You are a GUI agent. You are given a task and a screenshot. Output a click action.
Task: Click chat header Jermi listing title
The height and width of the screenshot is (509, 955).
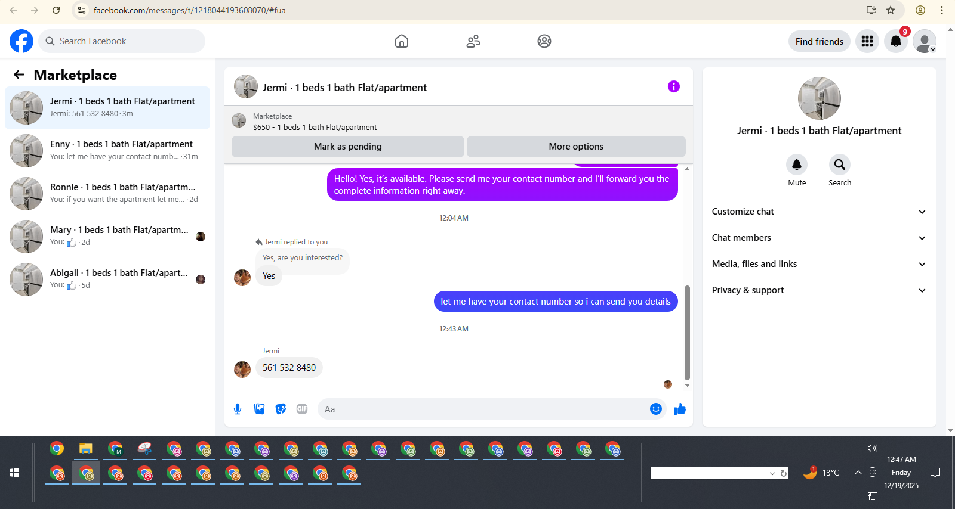pyautogui.click(x=344, y=88)
